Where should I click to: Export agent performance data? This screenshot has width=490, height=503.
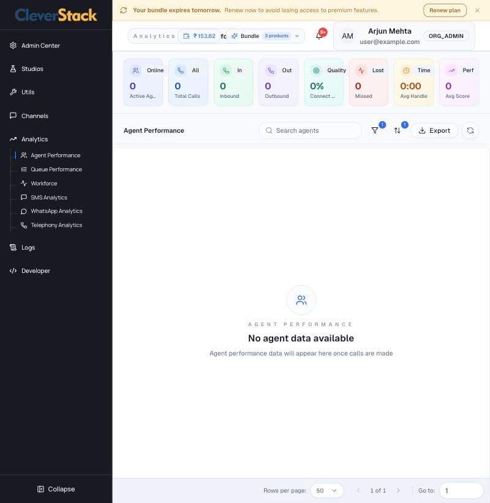coord(434,130)
